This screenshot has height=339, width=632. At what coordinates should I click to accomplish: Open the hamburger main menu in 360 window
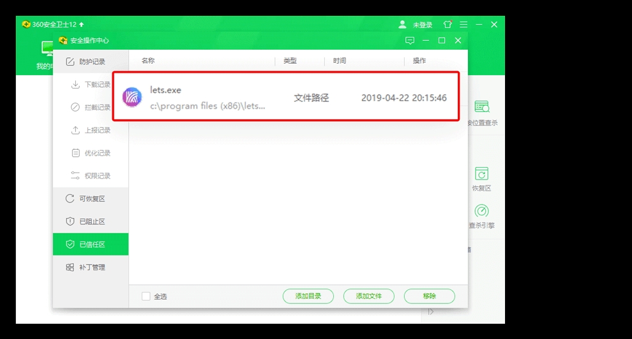(463, 24)
